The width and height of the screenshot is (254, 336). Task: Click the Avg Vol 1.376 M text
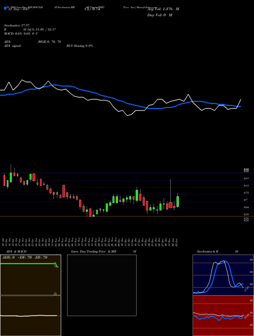coord(163,9)
